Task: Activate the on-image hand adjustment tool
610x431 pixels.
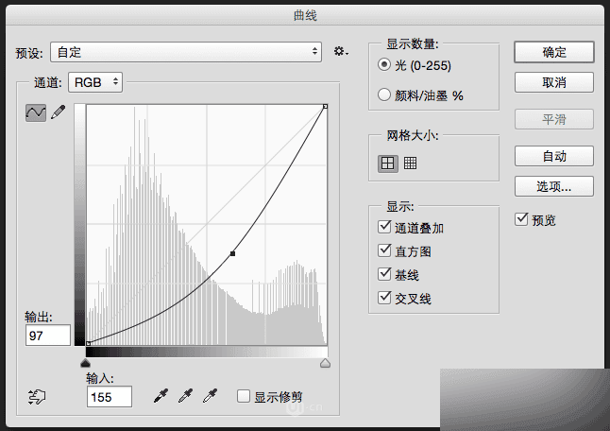Action: click(x=37, y=397)
